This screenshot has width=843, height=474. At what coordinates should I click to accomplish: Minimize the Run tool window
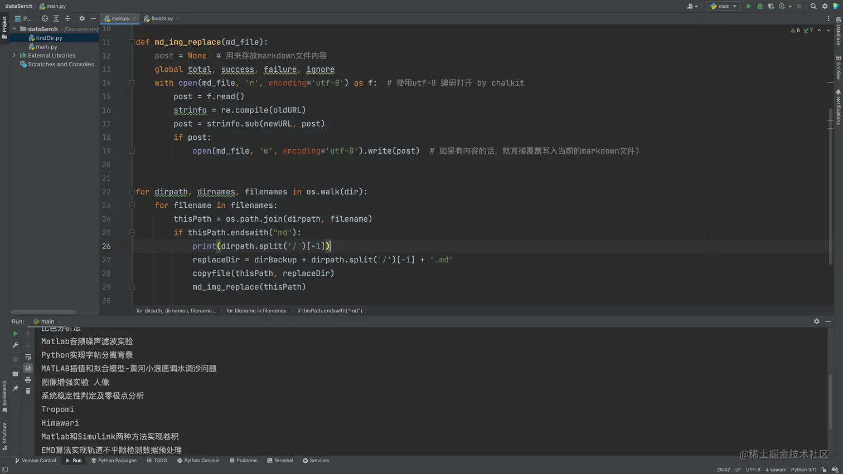pyautogui.click(x=828, y=321)
